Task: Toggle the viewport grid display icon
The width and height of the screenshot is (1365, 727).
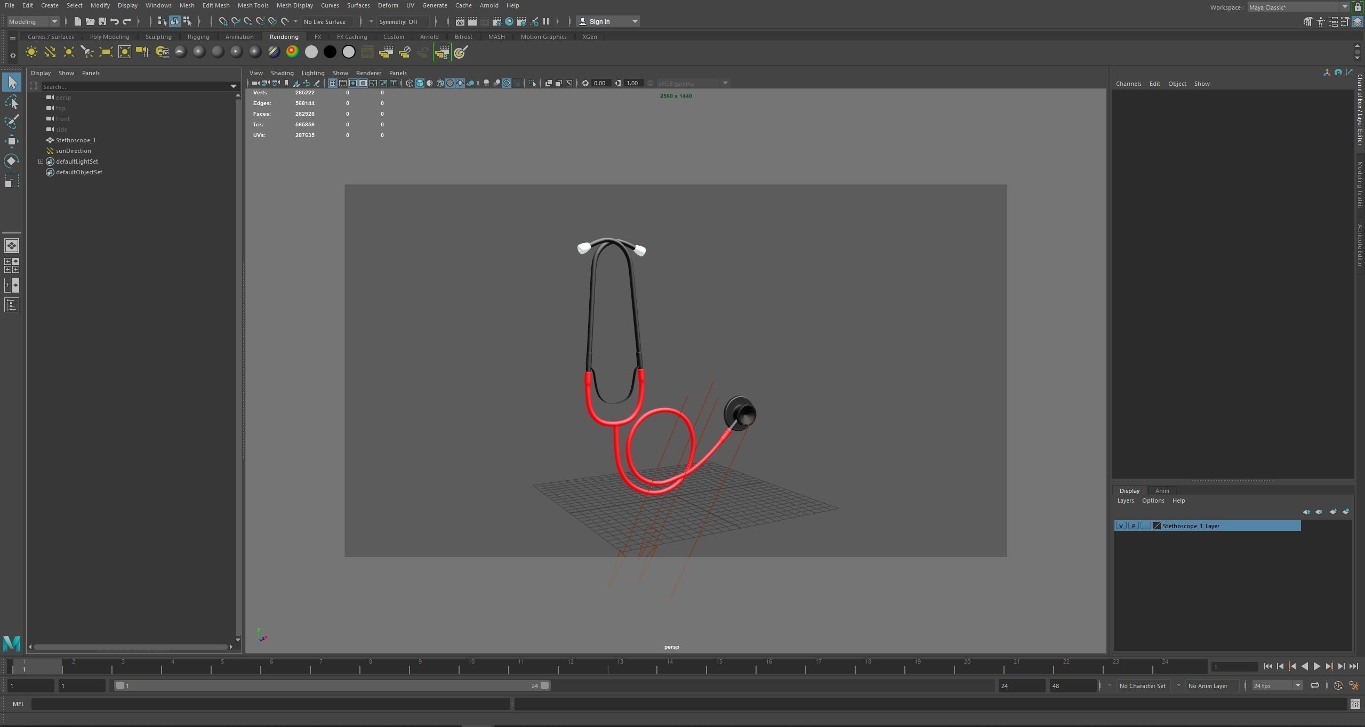Action: (332, 83)
